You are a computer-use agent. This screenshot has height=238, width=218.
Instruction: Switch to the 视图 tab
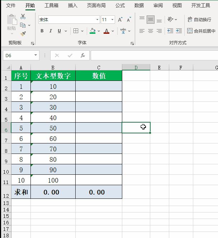click(177, 5)
